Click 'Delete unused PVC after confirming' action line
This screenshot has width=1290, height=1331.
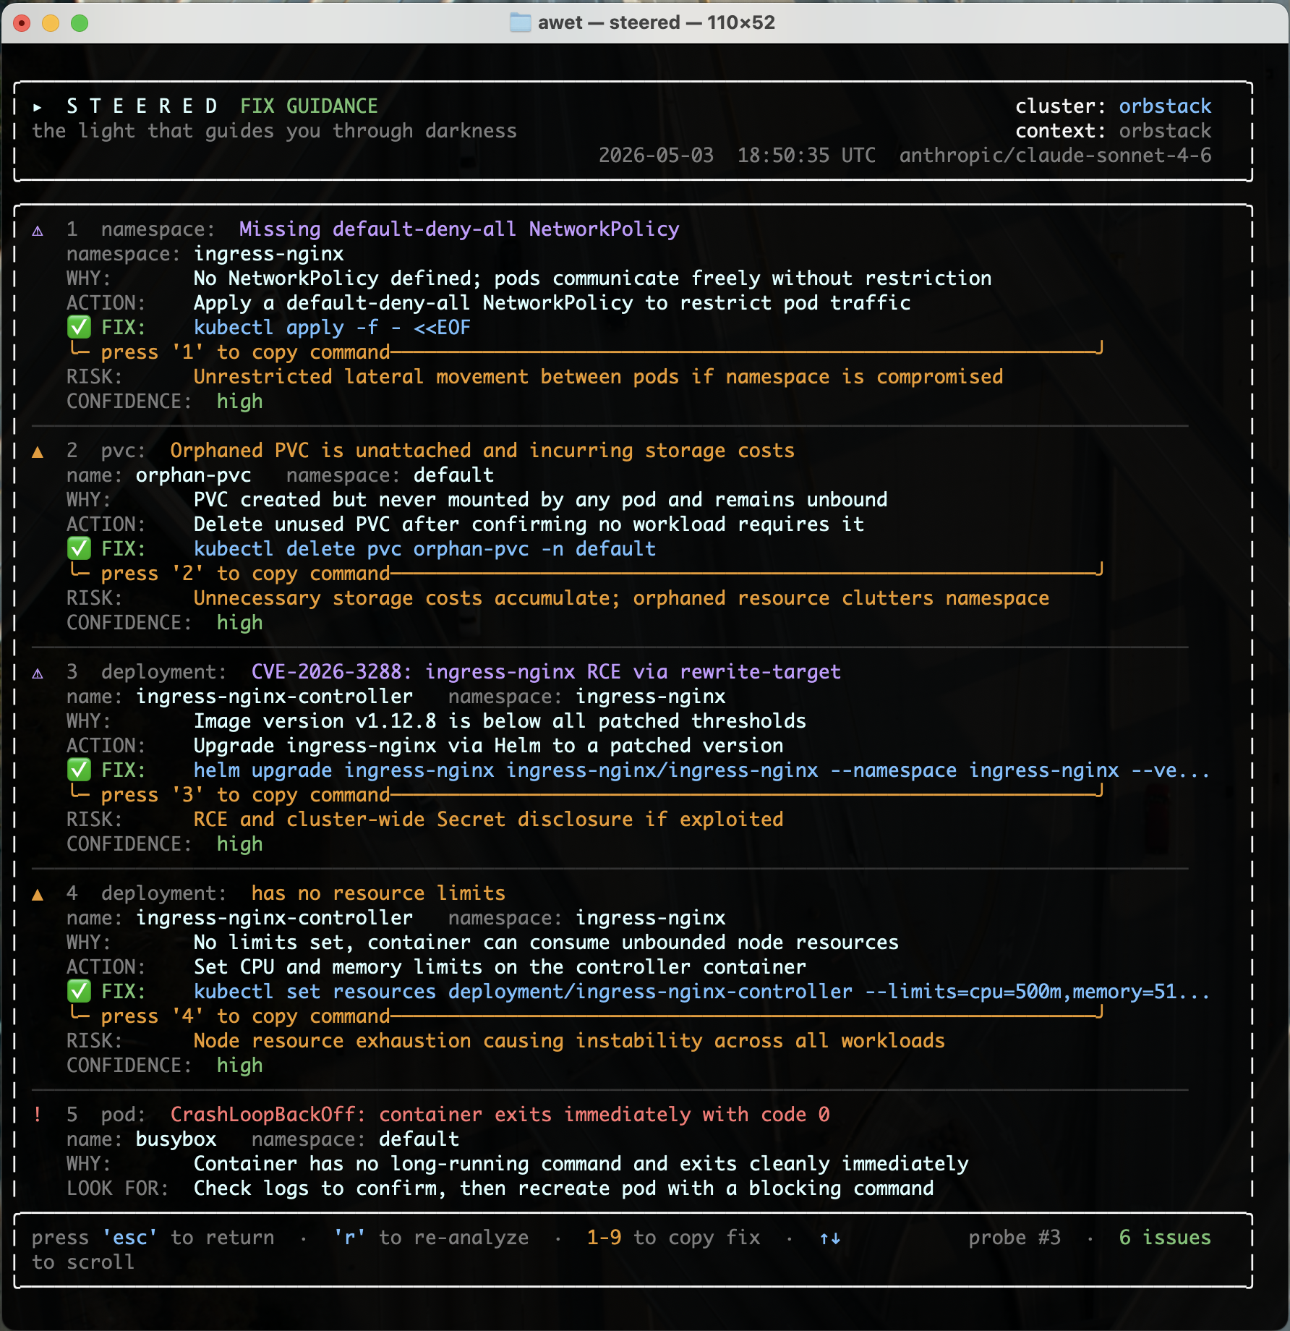pos(529,524)
